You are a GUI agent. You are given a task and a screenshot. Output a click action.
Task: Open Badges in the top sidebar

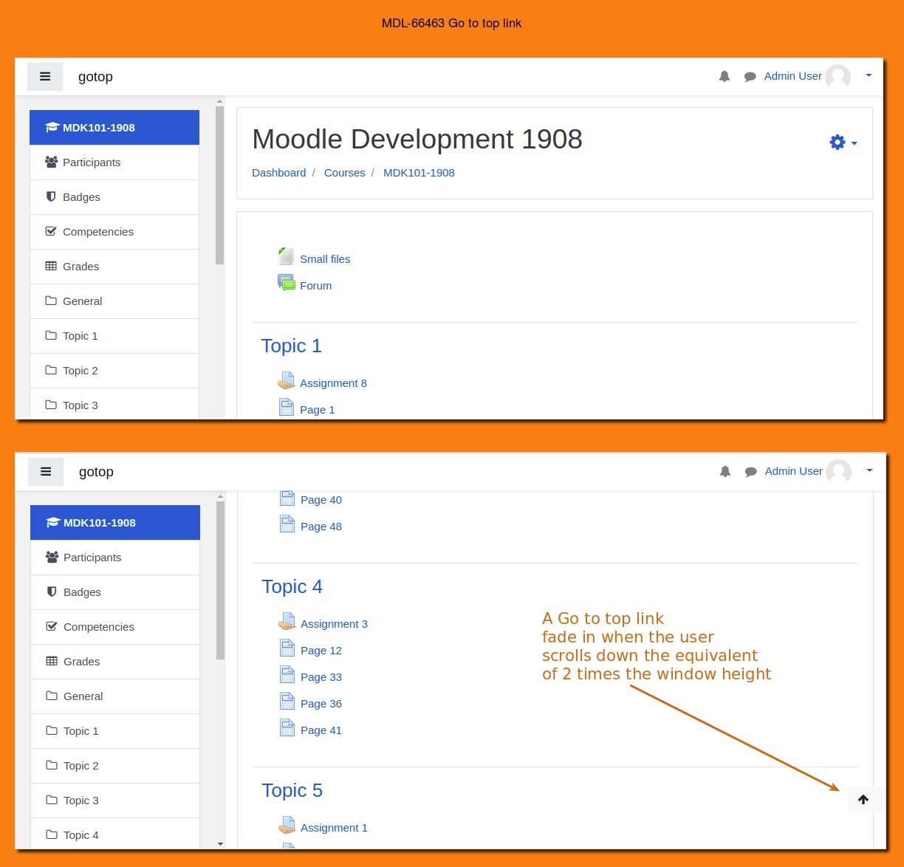(x=114, y=197)
